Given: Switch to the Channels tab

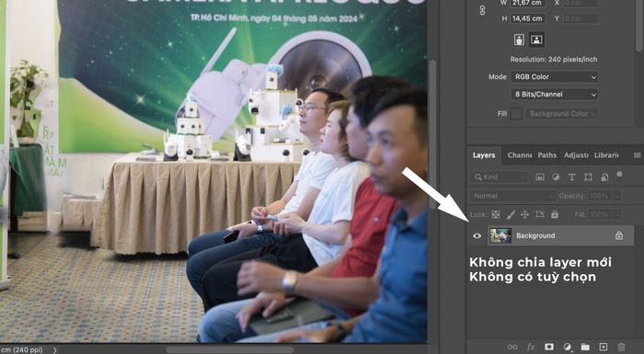Looking at the screenshot, I should coord(519,155).
